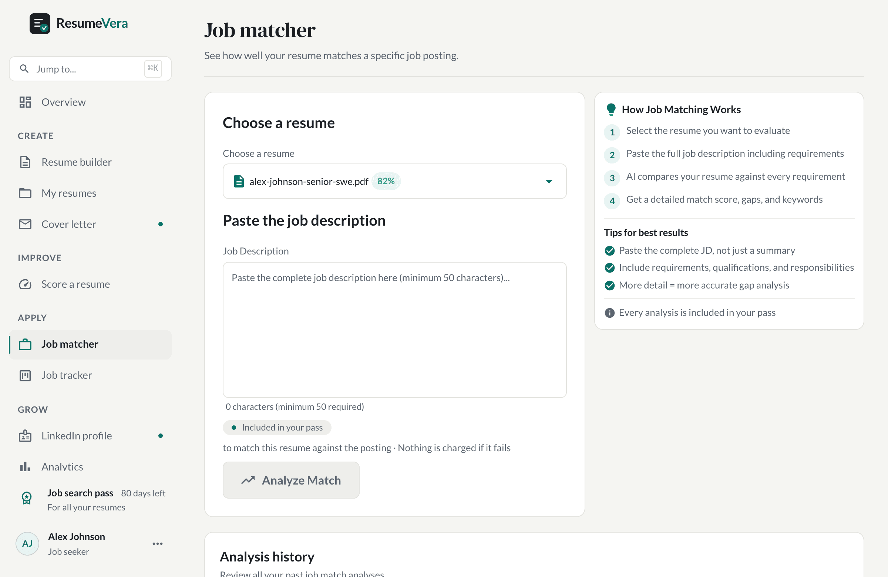Open Job tracker

pyautogui.click(x=90, y=375)
